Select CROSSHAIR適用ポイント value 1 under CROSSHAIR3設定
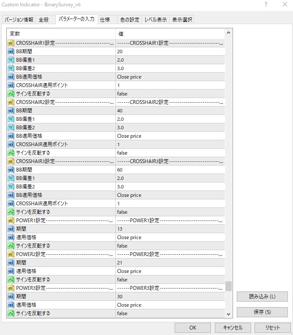293x335 pixels. [x=170, y=204]
